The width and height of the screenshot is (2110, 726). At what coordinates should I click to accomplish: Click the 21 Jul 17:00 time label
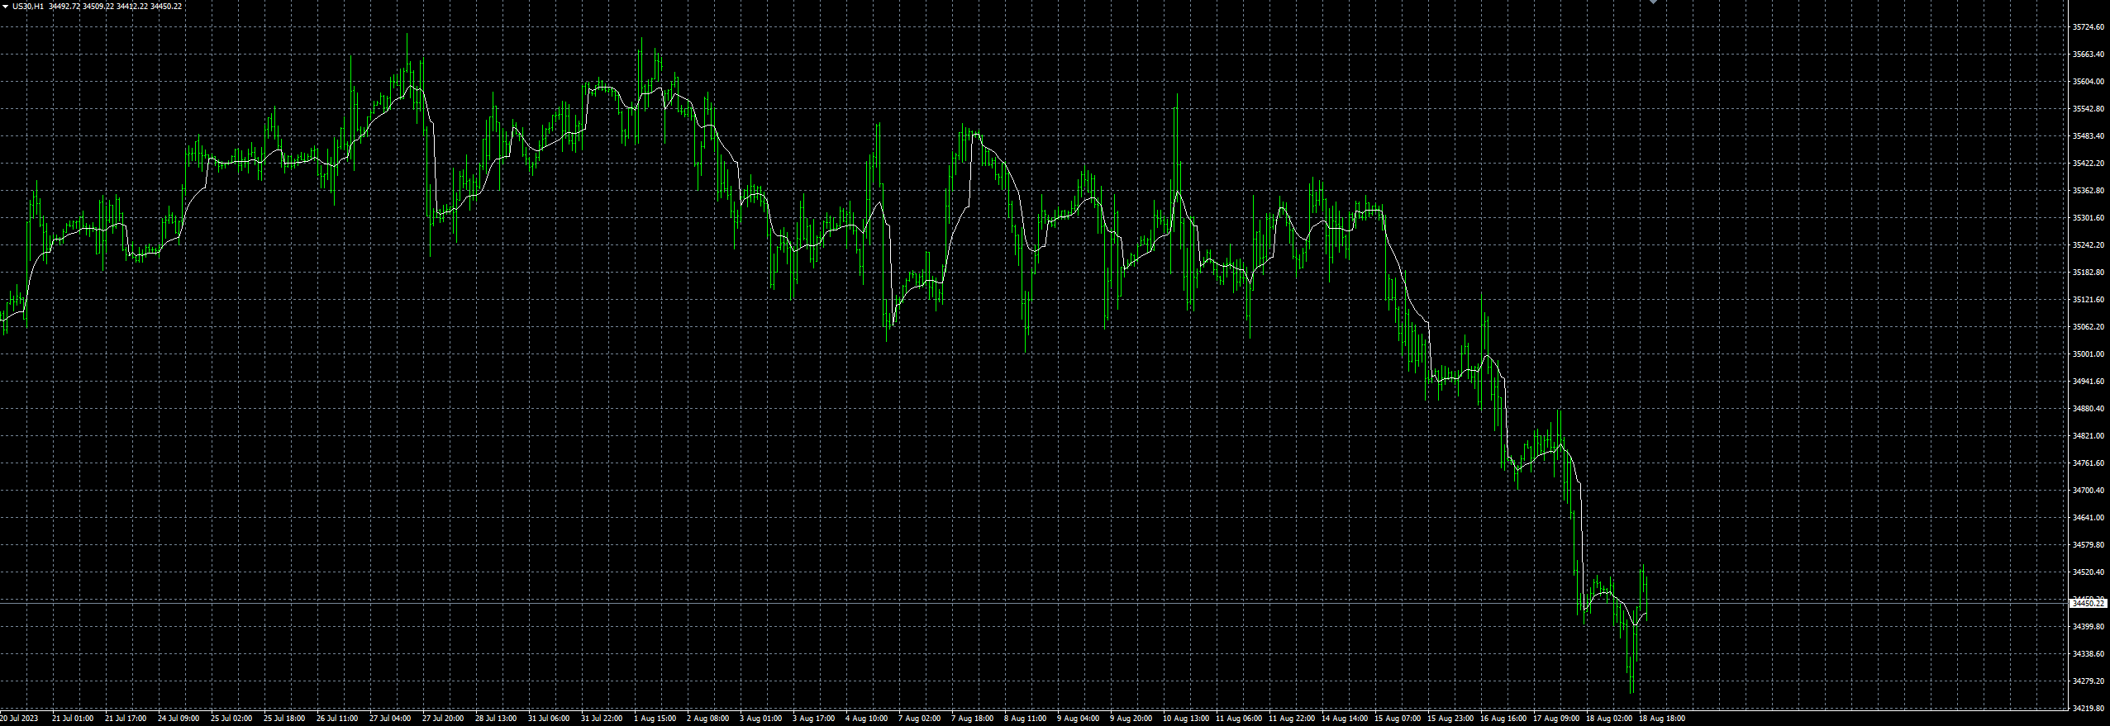click(x=126, y=719)
